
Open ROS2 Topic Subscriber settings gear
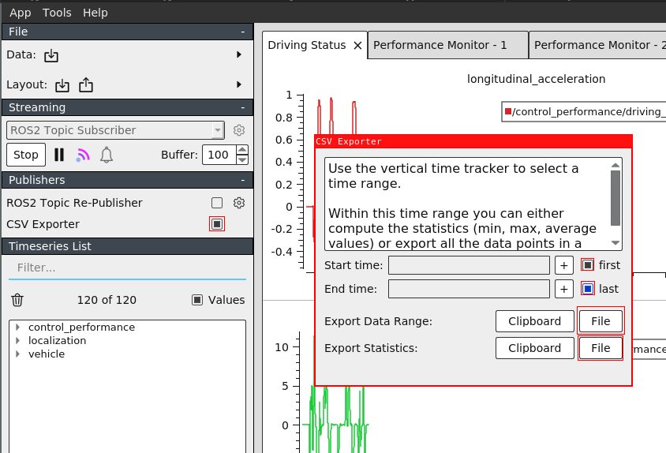(x=239, y=130)
